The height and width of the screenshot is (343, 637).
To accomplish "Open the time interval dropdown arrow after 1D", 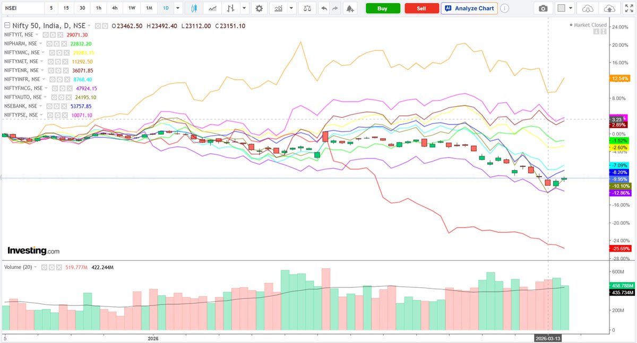I will 177,8.
